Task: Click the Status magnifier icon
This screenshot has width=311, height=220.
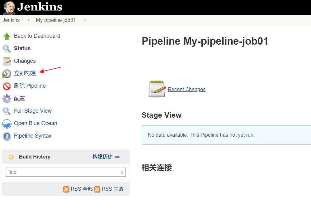Action: click(x=7, y=49)
